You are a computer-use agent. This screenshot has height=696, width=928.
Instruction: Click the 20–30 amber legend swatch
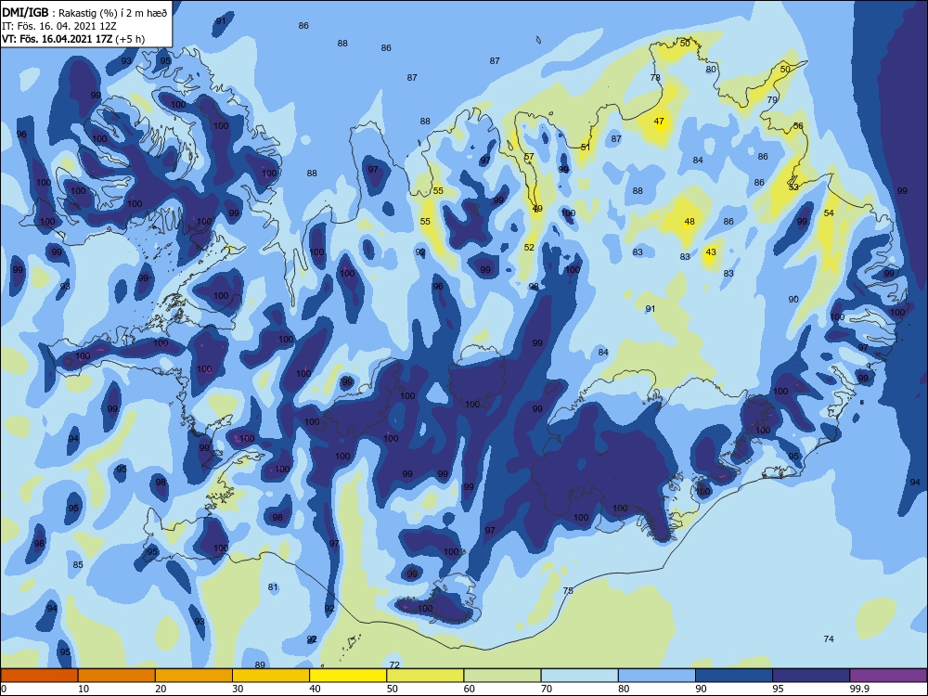(194, 676)
